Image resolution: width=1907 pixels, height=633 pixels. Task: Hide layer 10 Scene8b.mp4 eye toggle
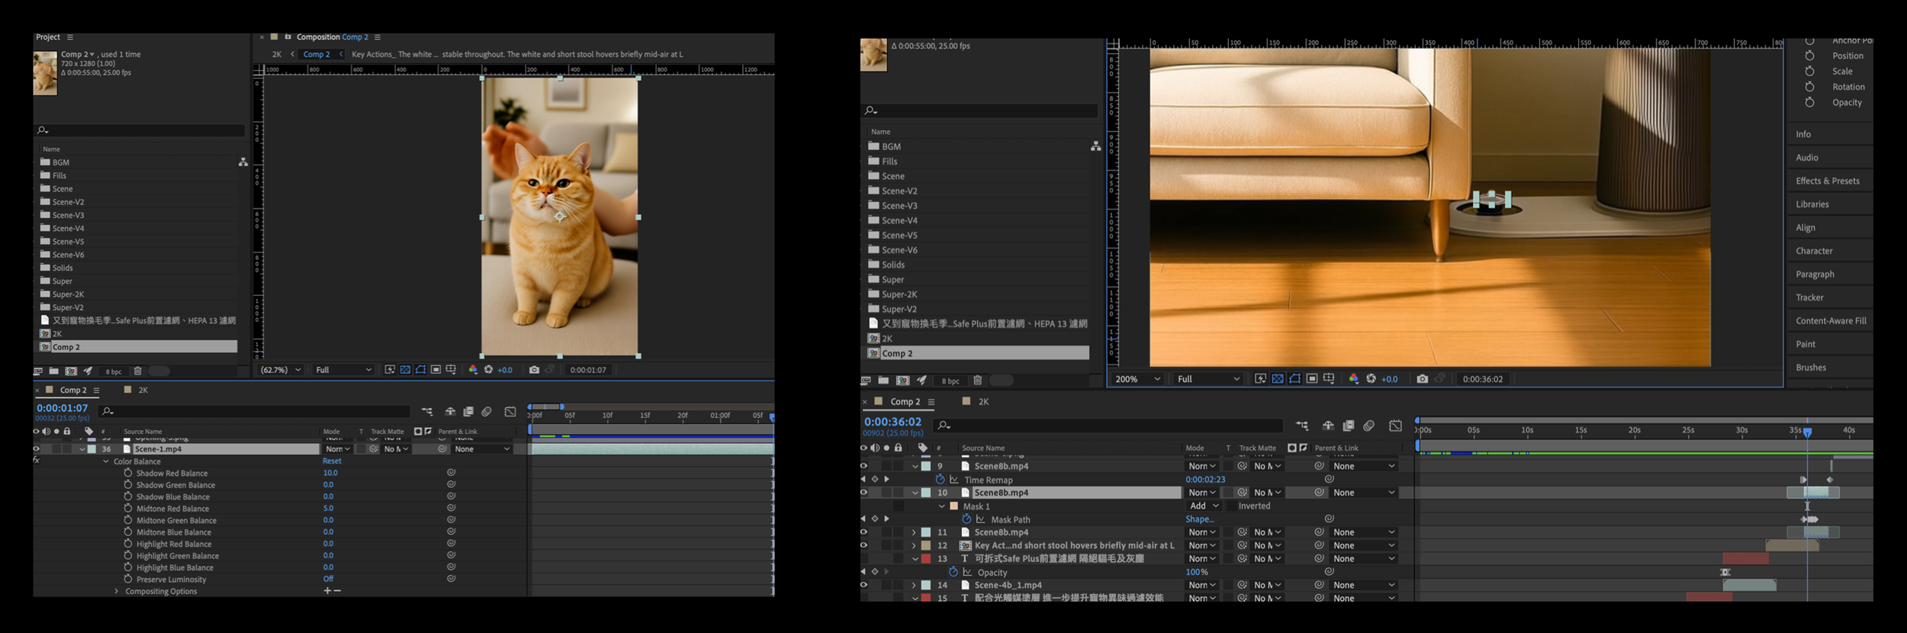pos(863,493)
